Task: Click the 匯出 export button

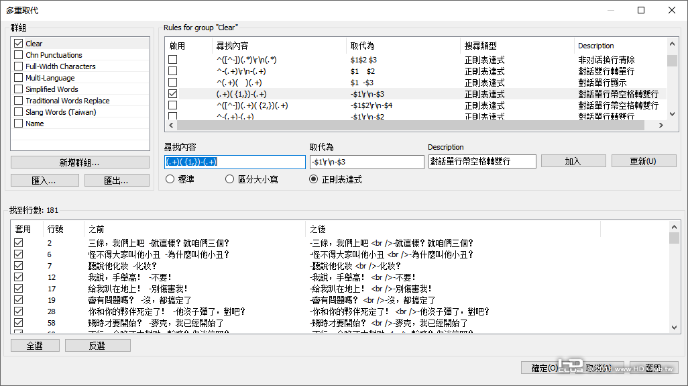Action: pos(117,181)
